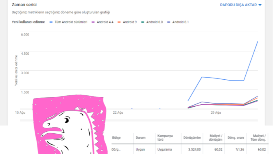Sort by the Durum column header
Screen dimensions: 273x154
[x=140, y=138]
